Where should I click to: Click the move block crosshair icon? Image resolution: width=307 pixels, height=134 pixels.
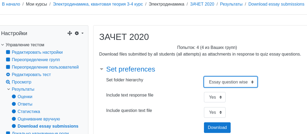click(x=70, y=33)
